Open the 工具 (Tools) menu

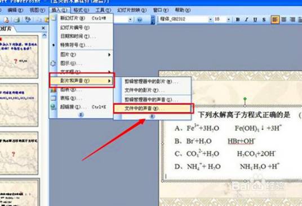coord(103,10)
